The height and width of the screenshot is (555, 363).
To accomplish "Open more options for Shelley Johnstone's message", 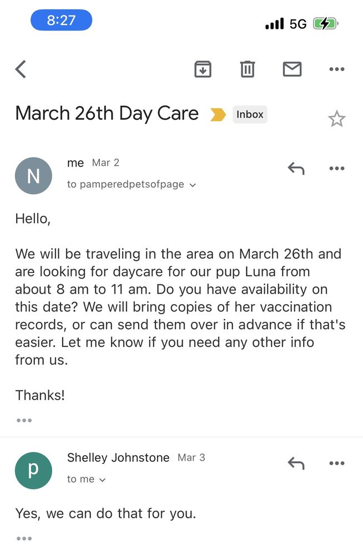I will pyautogui.click(x=336, y=463).
